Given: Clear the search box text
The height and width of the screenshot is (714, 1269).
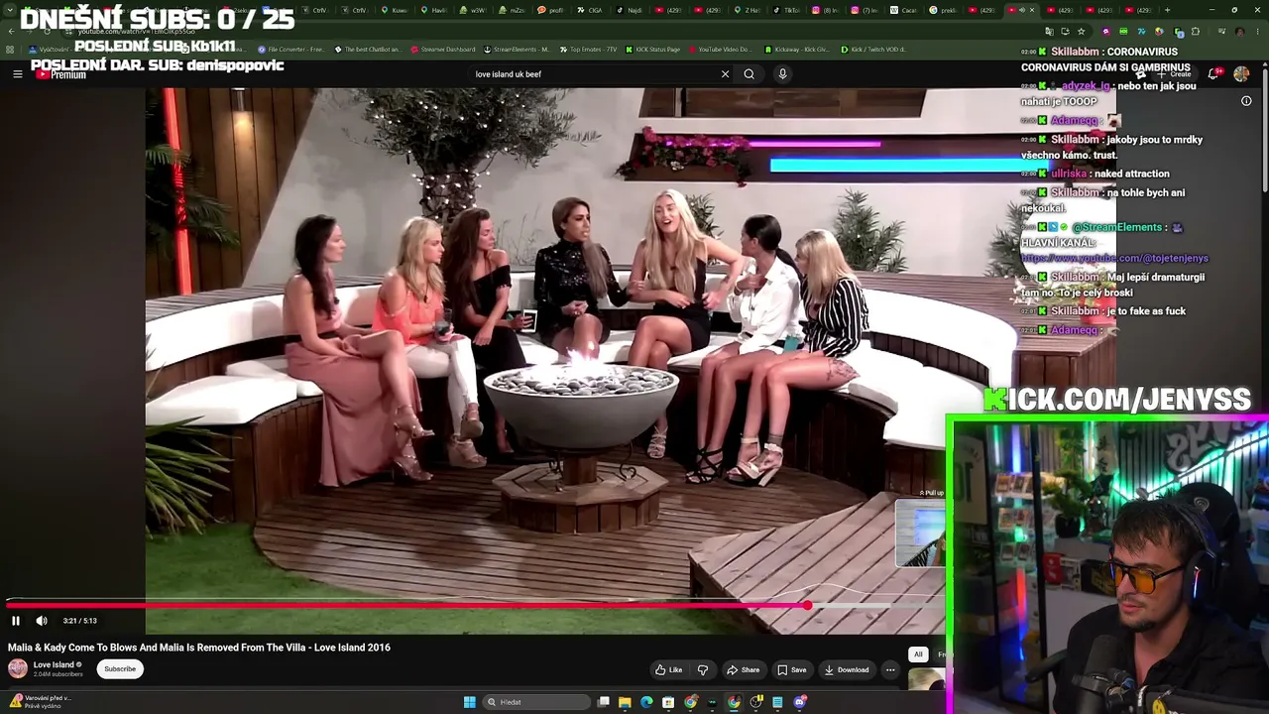Looking at the screenshot, I should [x=725, y=73].
